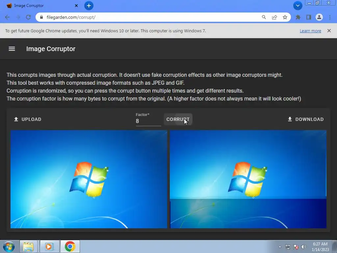Click the Chrome taskbar icon
The width and height of the screenshot is (337, 253).
[70, 246]
